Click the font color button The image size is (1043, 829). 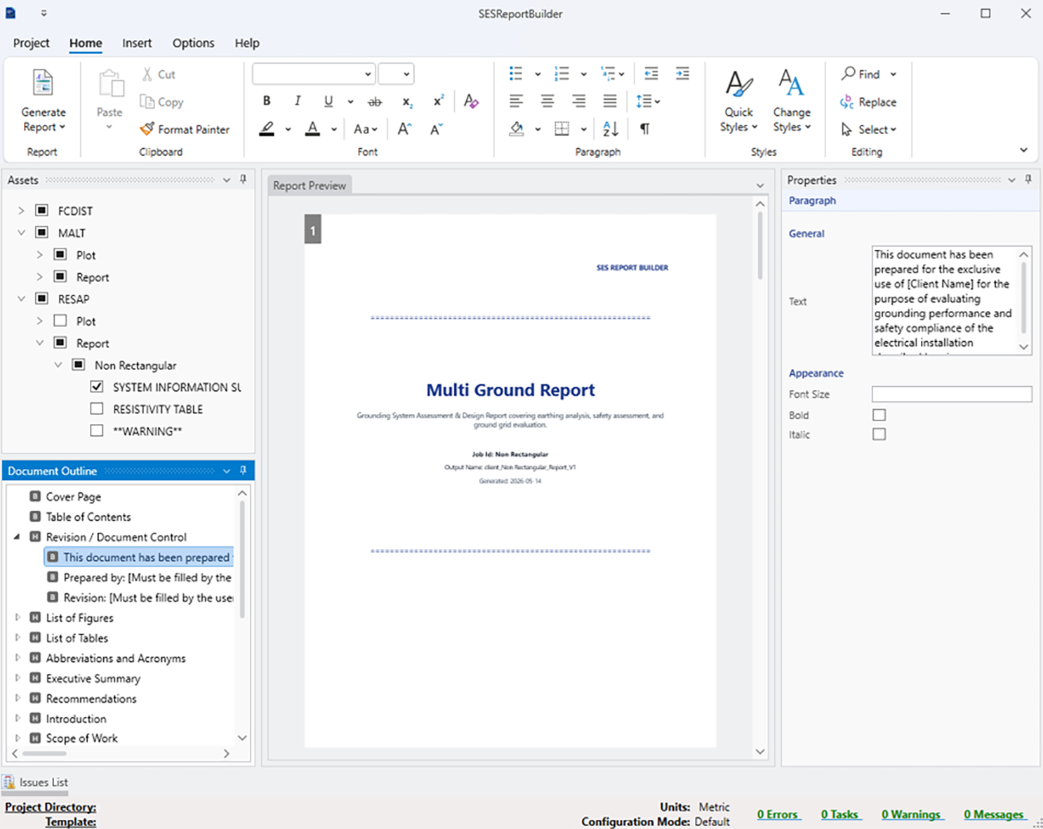pos(313,129)
